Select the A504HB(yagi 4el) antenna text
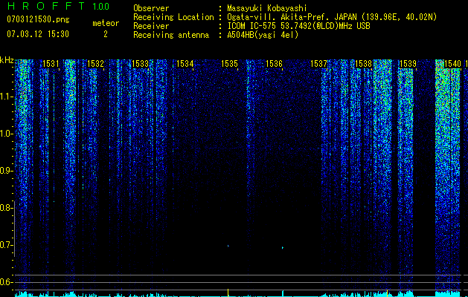 tap(263, 35)
